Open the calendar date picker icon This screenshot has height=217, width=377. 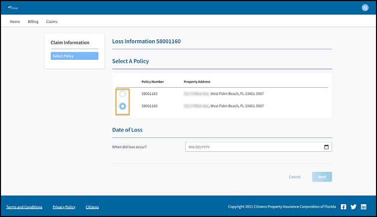[326, 147]
